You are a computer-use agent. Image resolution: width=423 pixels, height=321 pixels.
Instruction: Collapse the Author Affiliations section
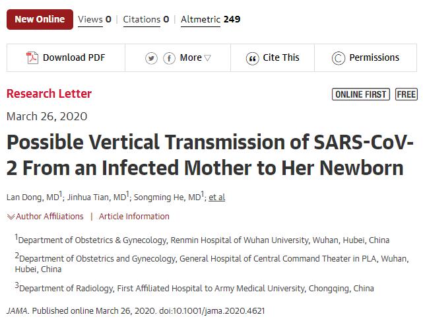click(46, 217)
